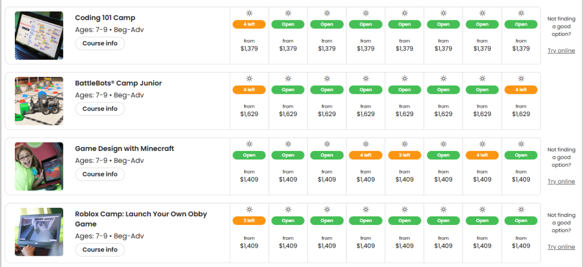The image size is (583, 267).
Task: Click the sun icon in Coding 101 Camp's first session
Action: coord(249,13)
